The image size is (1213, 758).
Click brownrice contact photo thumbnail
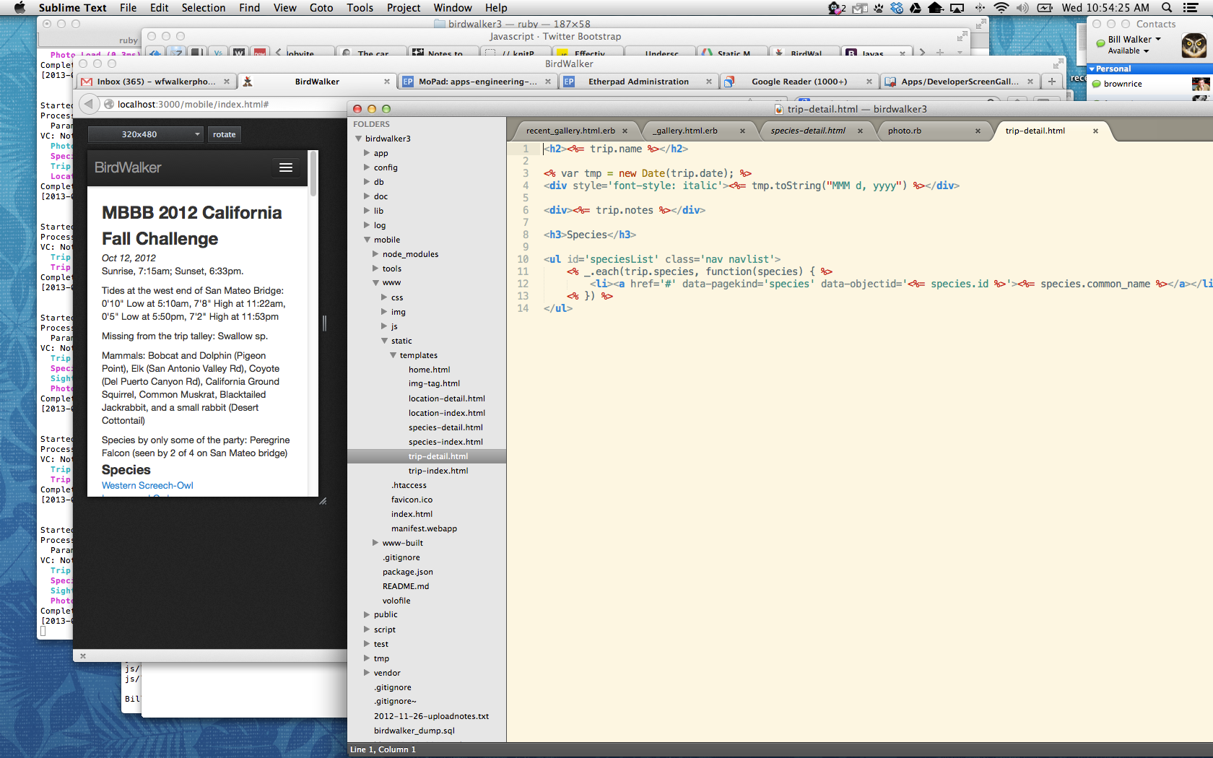pyautogui.click(x=1201, y=84)
